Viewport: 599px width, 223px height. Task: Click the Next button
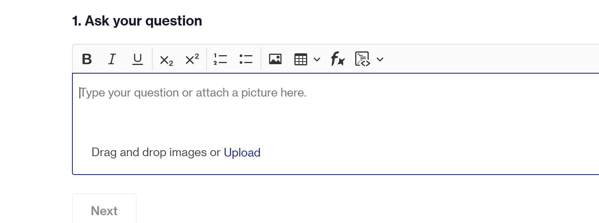coord(104,211)
